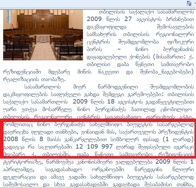Select the word "საშემოსავლო"
This screenshot has width=196, height=188.
coord(21,184)
